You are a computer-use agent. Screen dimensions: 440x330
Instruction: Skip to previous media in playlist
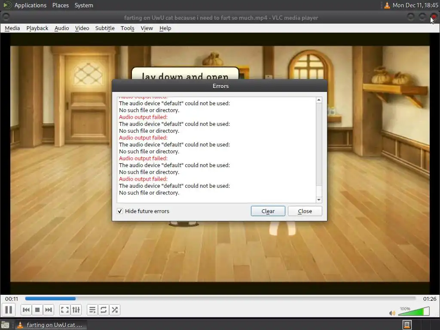click(26, 310)
